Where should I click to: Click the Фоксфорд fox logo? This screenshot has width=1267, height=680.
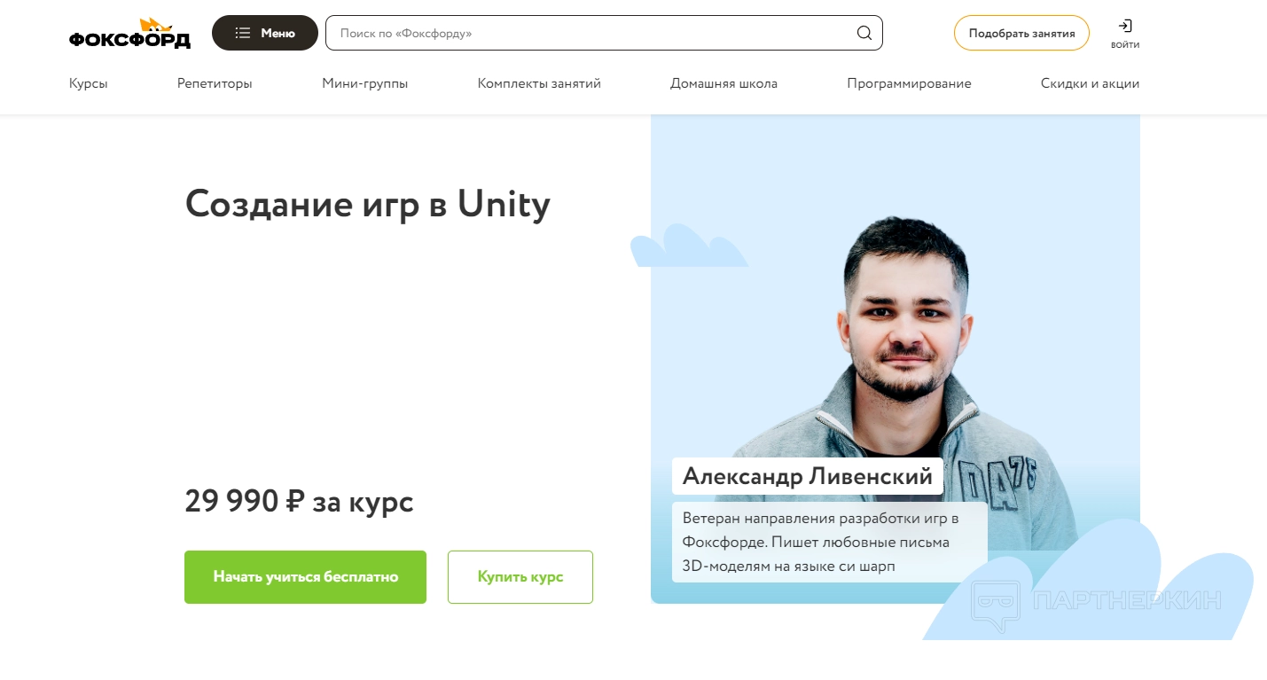point(129,33)
